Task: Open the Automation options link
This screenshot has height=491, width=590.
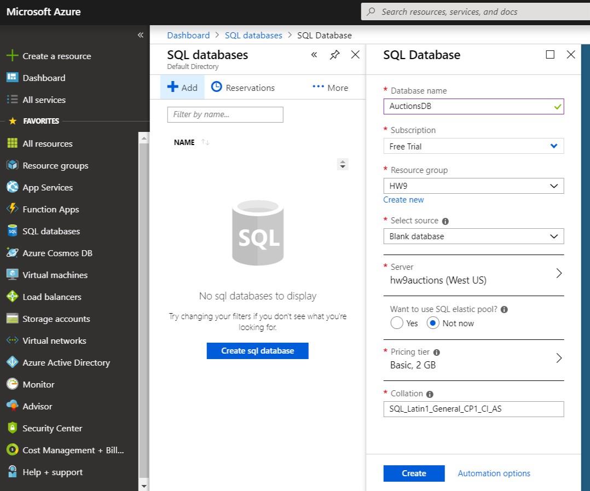Action: [494, 473]
